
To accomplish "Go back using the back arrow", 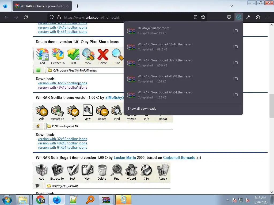I will [x=6, y=17].
